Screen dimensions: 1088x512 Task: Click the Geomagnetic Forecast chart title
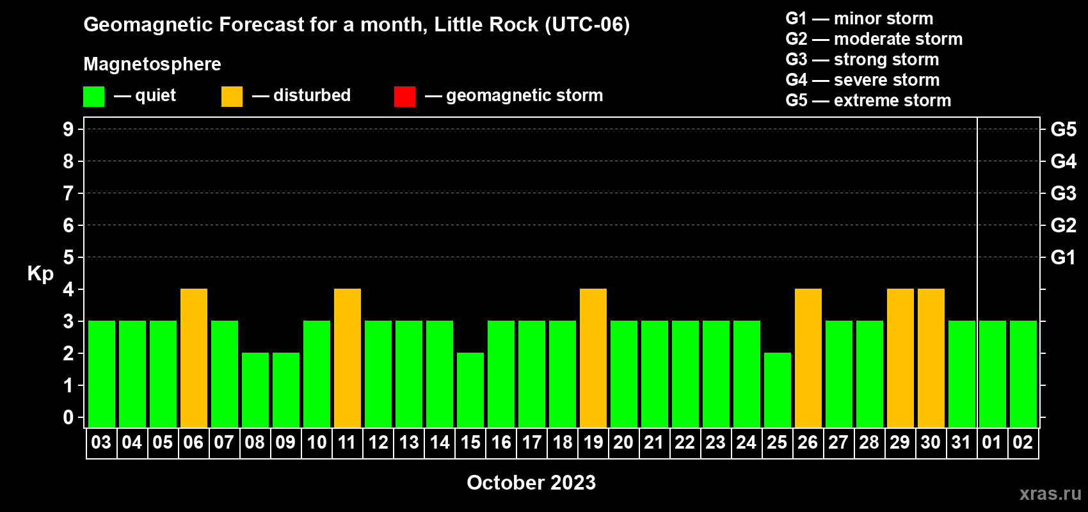[356, 25]
